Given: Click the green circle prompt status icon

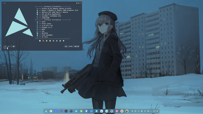Looking at the screenshot, I should coord(14,47).
